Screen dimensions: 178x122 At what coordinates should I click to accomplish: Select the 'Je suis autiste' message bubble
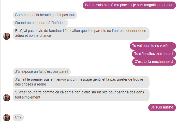[x=162, y=107]
